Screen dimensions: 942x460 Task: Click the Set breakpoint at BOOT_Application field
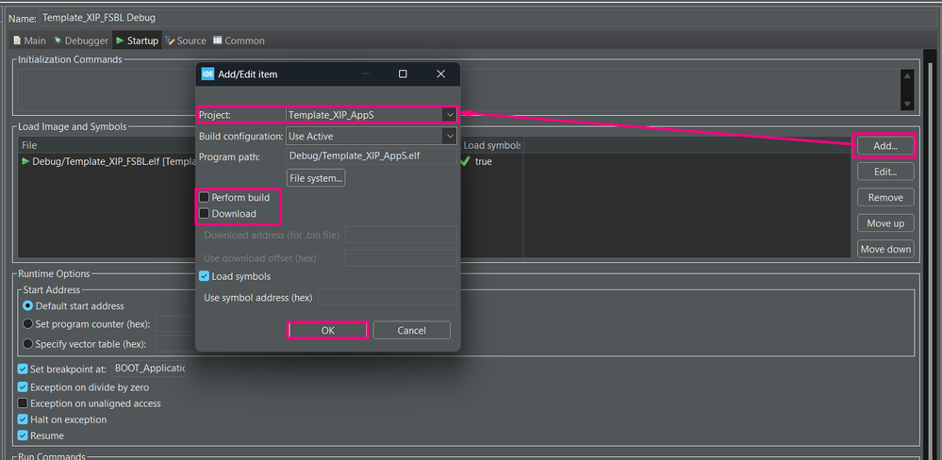[x=148, y=369]
